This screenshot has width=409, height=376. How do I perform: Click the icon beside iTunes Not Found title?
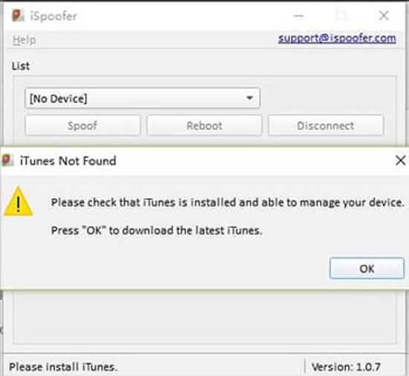coord(7,161)
